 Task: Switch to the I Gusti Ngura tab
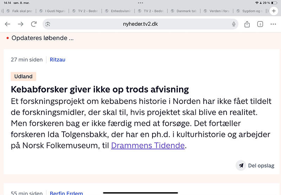pos(52,11)
